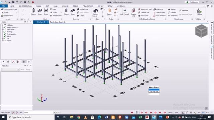Open the Steel group dialog launcher
This screenshot has width=214, height=120.
click(62, 19)
